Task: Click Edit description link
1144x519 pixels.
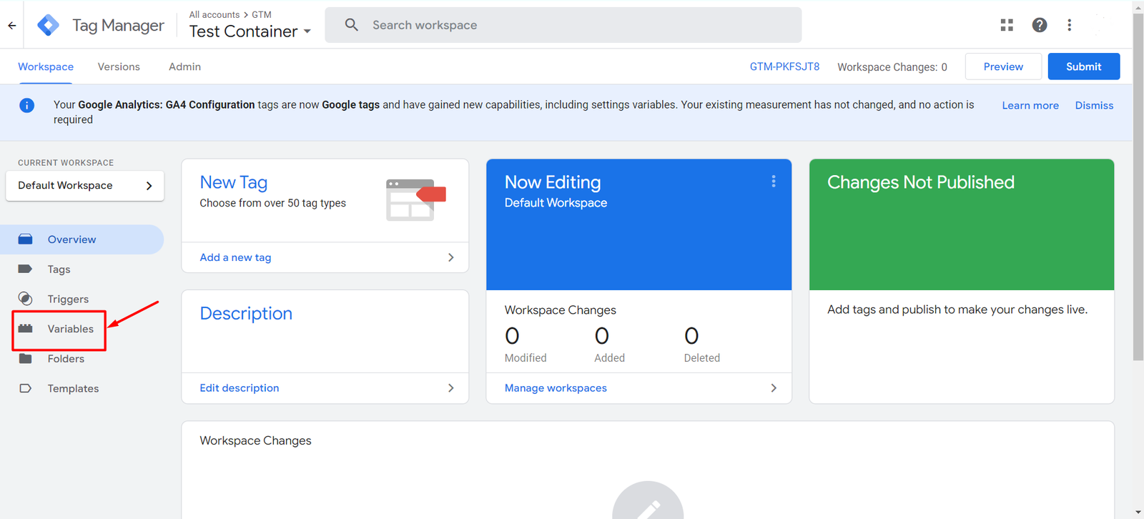Action: coord(240,388)
